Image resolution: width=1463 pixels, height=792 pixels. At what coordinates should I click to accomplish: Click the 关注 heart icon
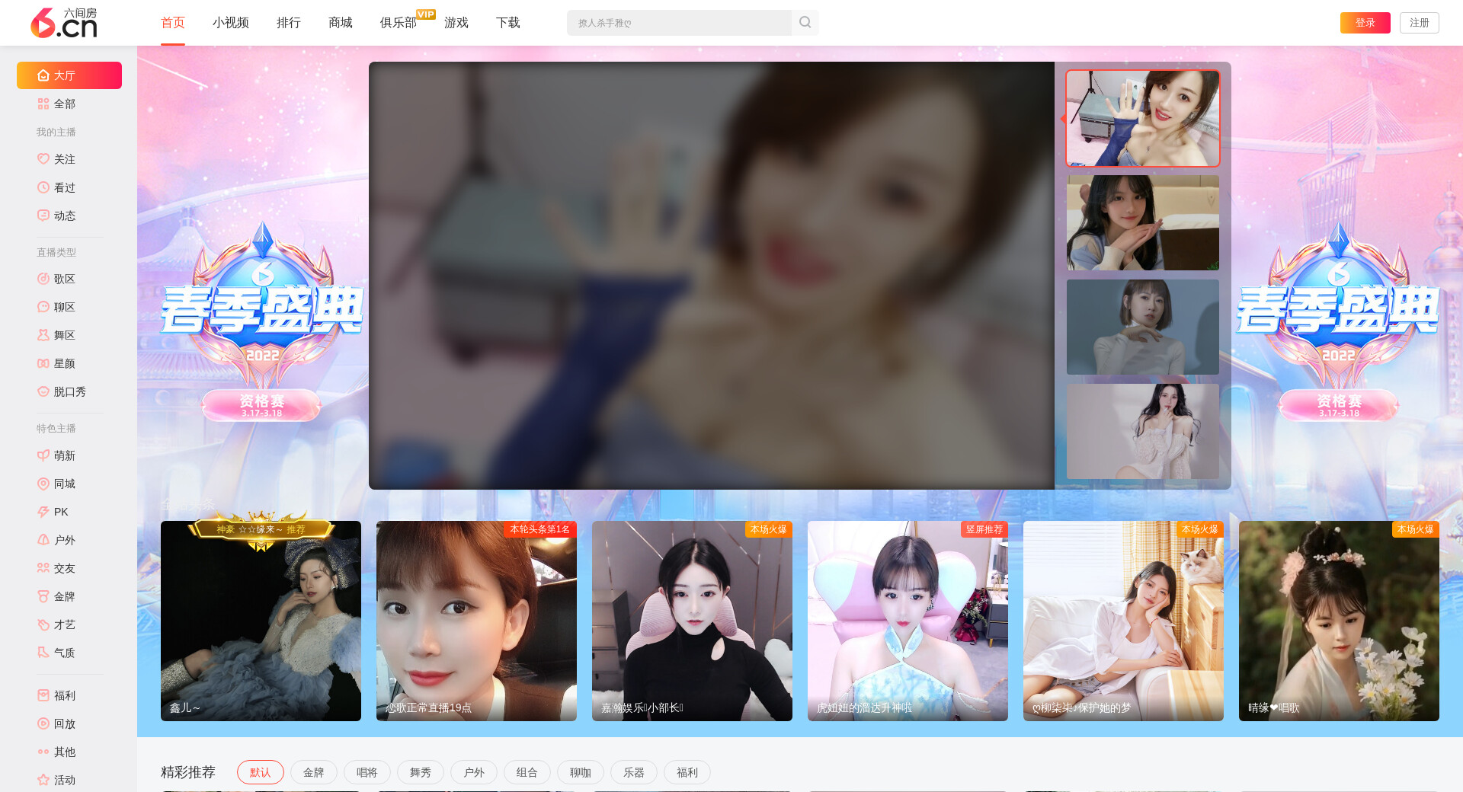pos(43,159)
